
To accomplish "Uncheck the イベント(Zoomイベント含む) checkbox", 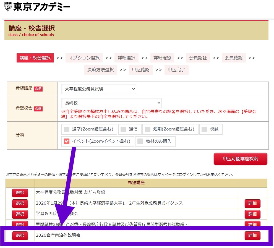I will pos(67,141).
